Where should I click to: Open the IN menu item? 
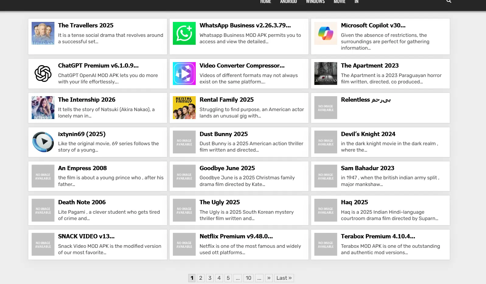356,2
